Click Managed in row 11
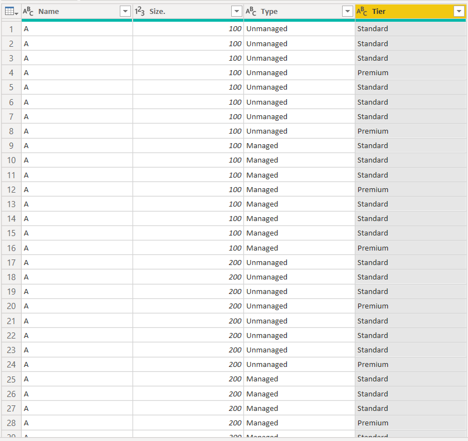 click(262, 175)
